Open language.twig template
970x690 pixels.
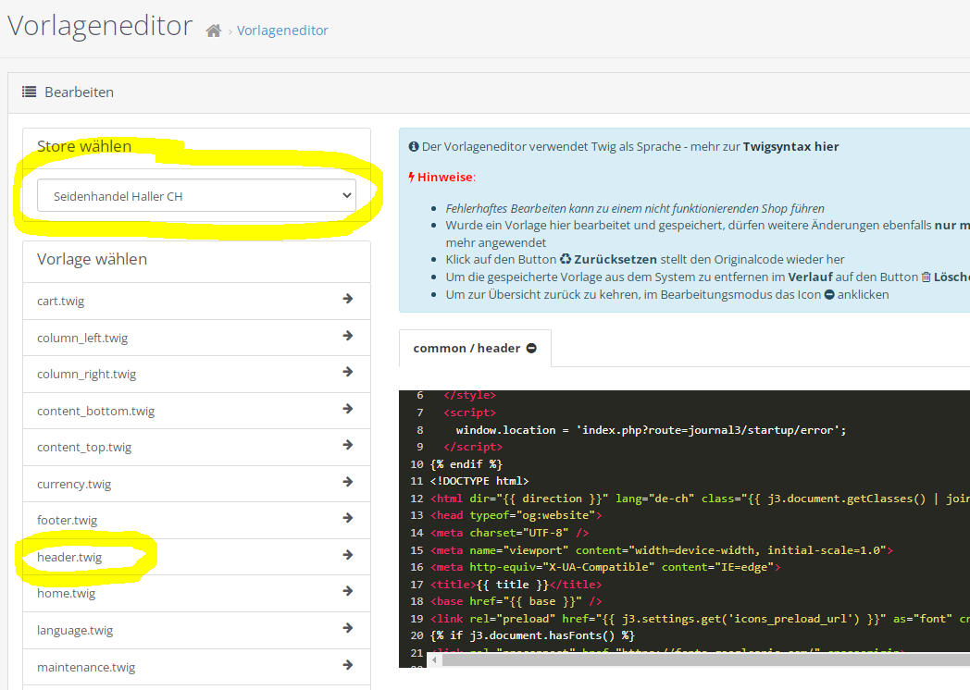click(75, 631)
